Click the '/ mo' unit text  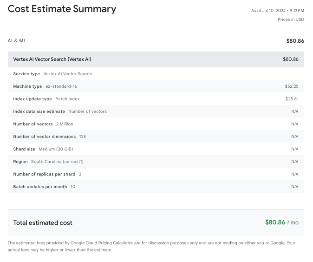293,223
